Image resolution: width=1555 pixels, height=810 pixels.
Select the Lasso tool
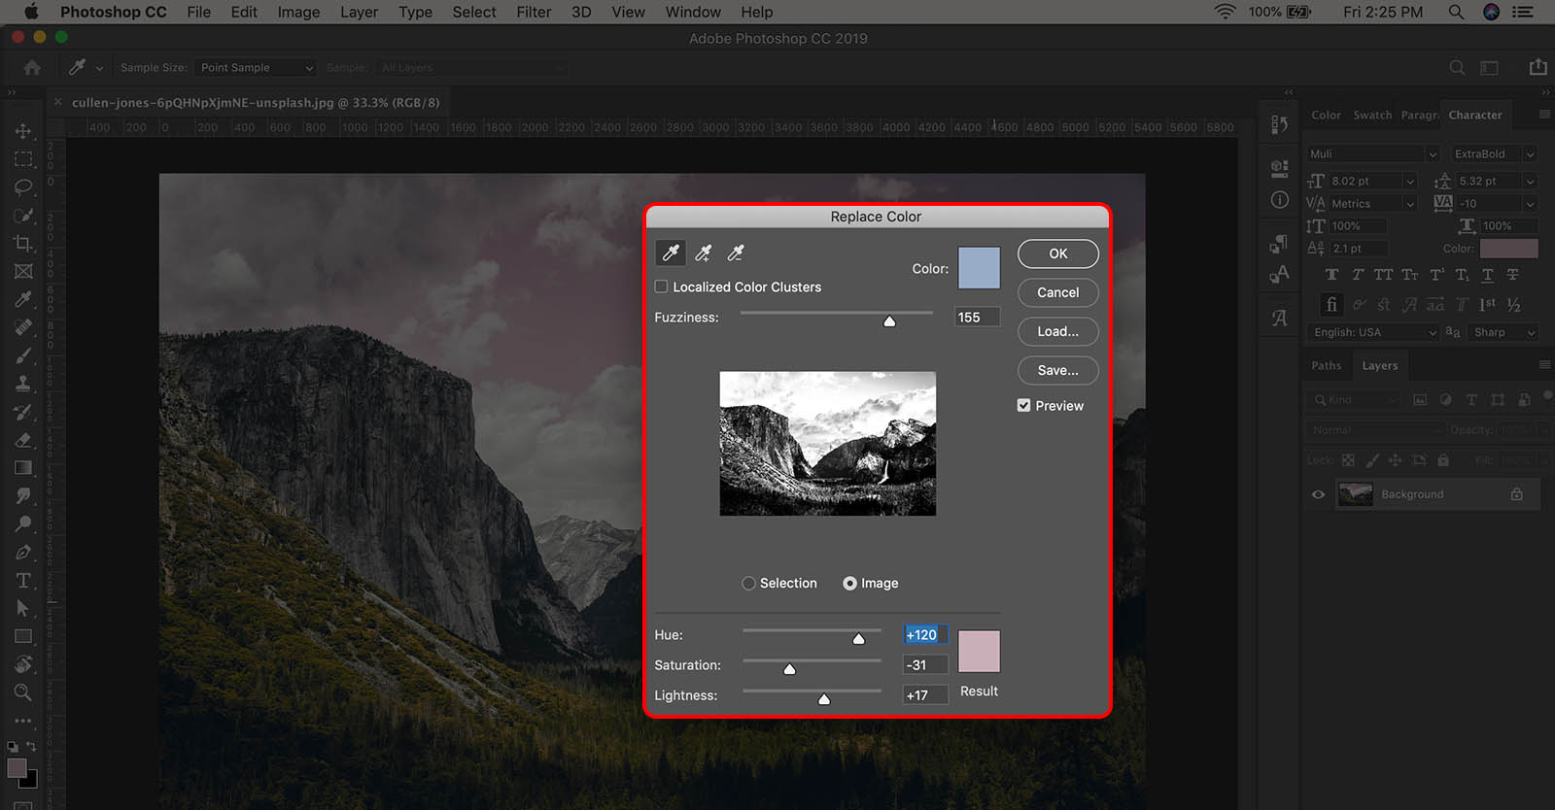click(x=23, y=186)
